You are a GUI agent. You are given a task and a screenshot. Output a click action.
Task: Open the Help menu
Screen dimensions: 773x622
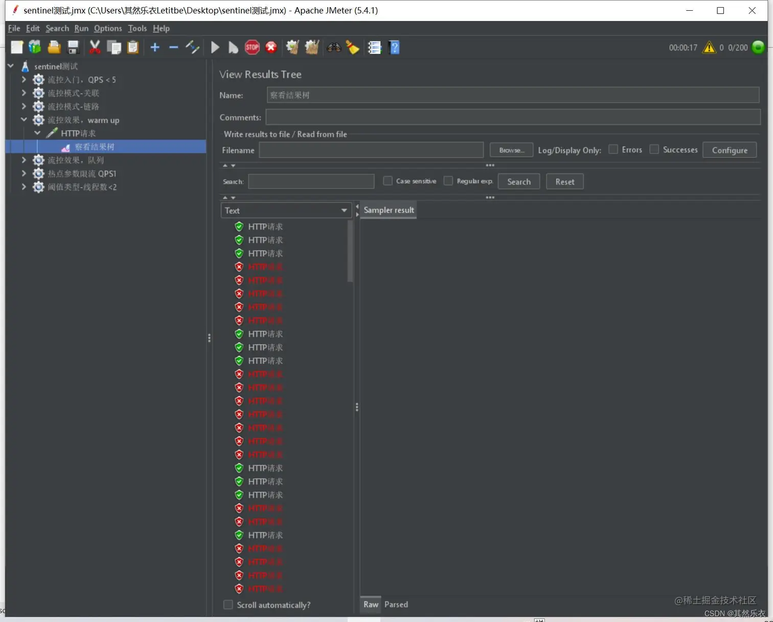pos(161,29)
